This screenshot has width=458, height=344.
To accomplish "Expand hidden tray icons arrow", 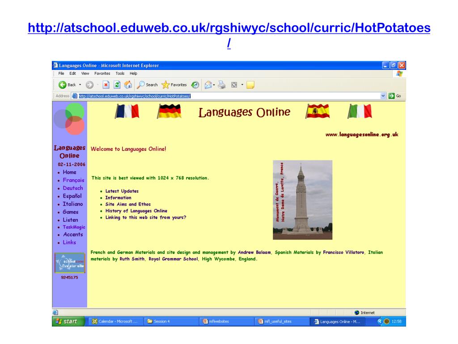I will tap(380, 321).
